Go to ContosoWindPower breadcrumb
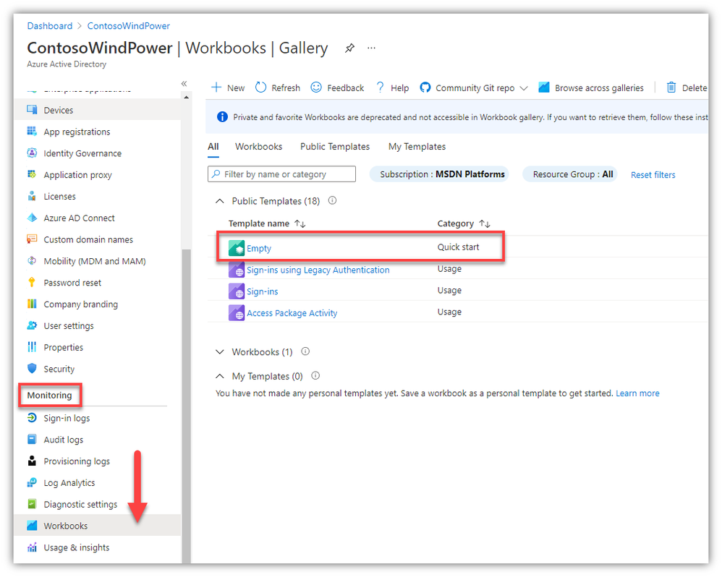The height and width of the screenshot is (577, 722). click(x=129, y=26)
